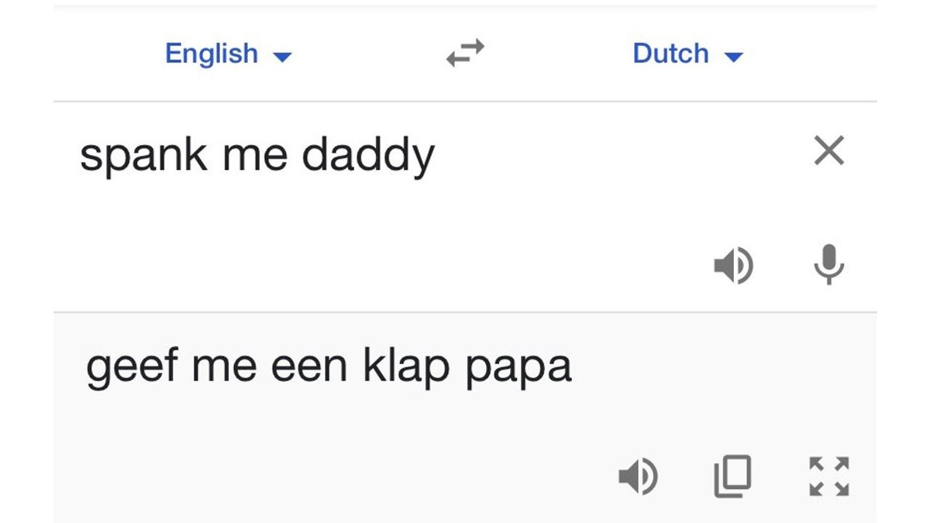Play pronunciation of the Dutch translation
This screenshot has height=523, width=930.
[x=638, y=477]
